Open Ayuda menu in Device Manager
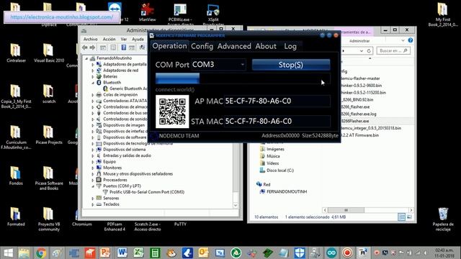This screenshot has height=259, width=461. pos(138,39)
